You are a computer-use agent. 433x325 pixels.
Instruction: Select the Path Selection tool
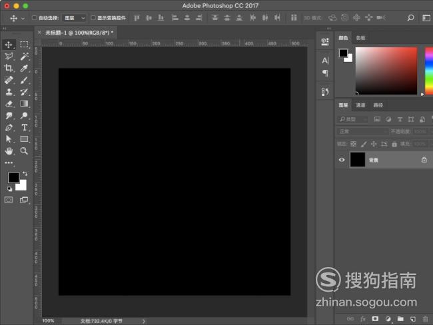[x=9, y=139]
